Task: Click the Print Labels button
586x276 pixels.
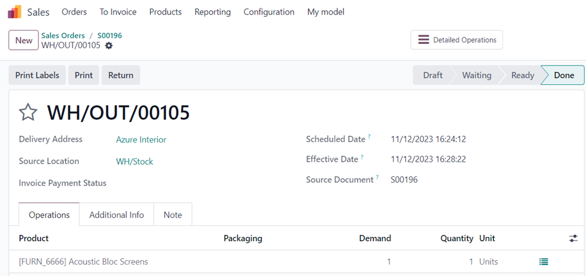Action: pyautogui.click(x=37, y=75)
